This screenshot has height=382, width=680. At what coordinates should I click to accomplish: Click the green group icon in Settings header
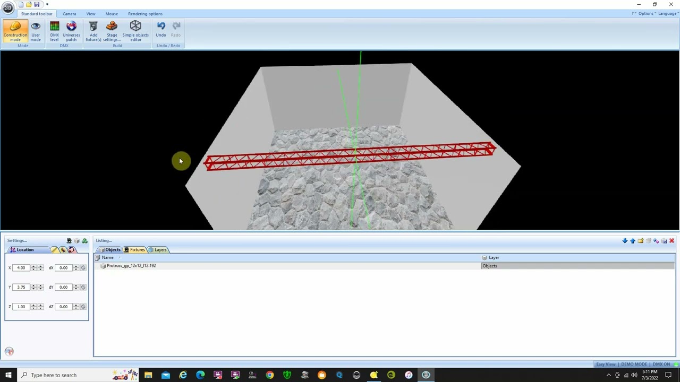tap(84, 241)
